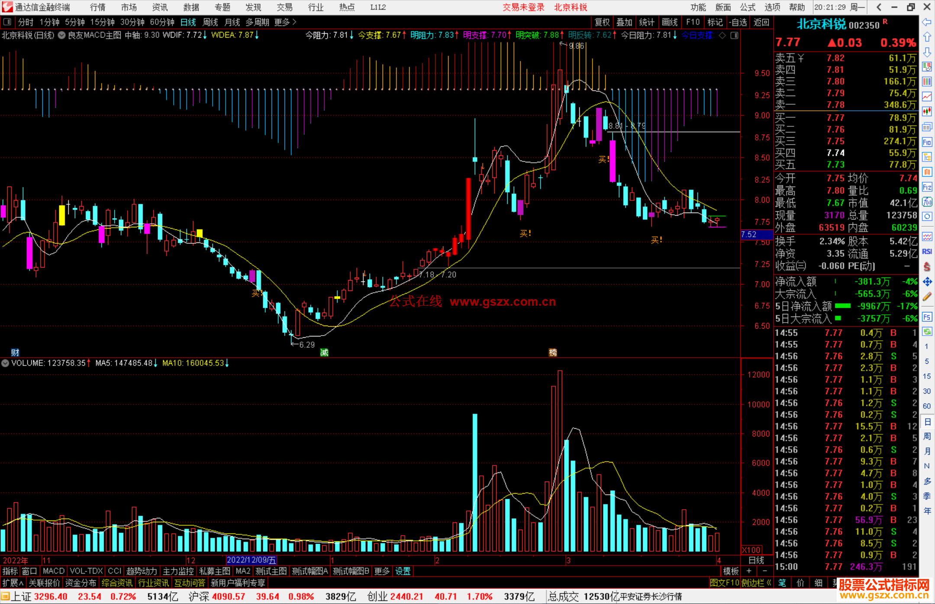Click the green refresh icon in sidebar
Image resolution: width=935 pixels, height=604 pixels.
tap(927, 332)
